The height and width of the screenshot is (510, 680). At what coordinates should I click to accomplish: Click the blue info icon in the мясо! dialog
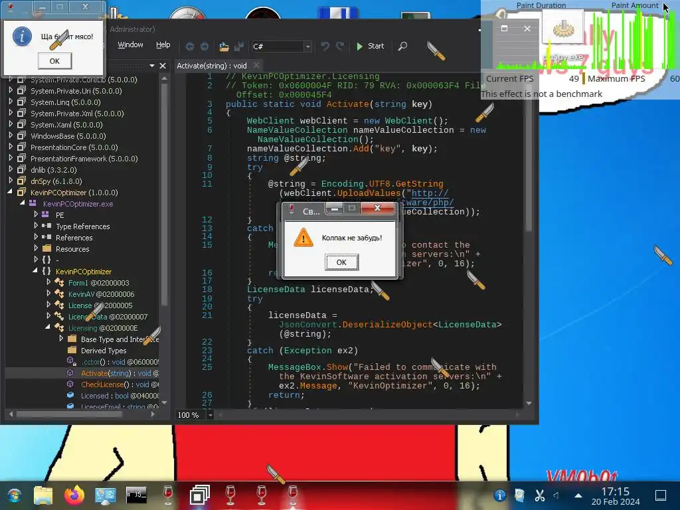pos(22,37)
